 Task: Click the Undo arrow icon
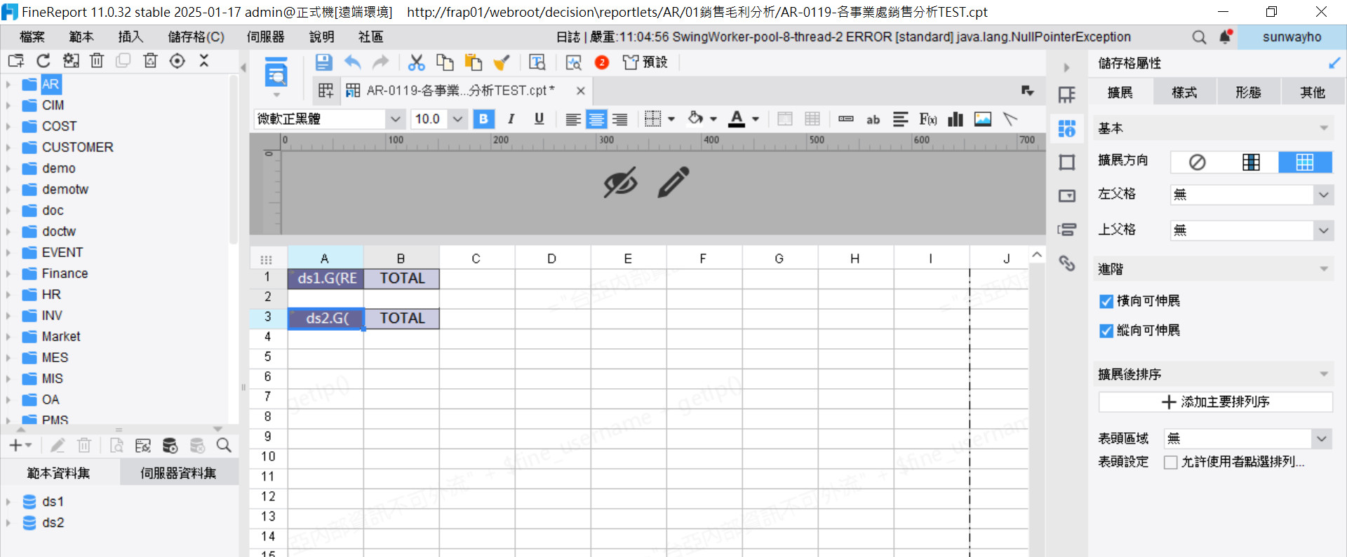point(352,62)
